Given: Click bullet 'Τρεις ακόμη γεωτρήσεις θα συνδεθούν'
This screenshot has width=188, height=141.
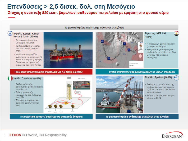Looking at the screenshot, I should [161, 54].
